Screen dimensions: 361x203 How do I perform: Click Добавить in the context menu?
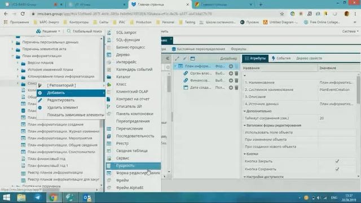click(x=71, y=92)
